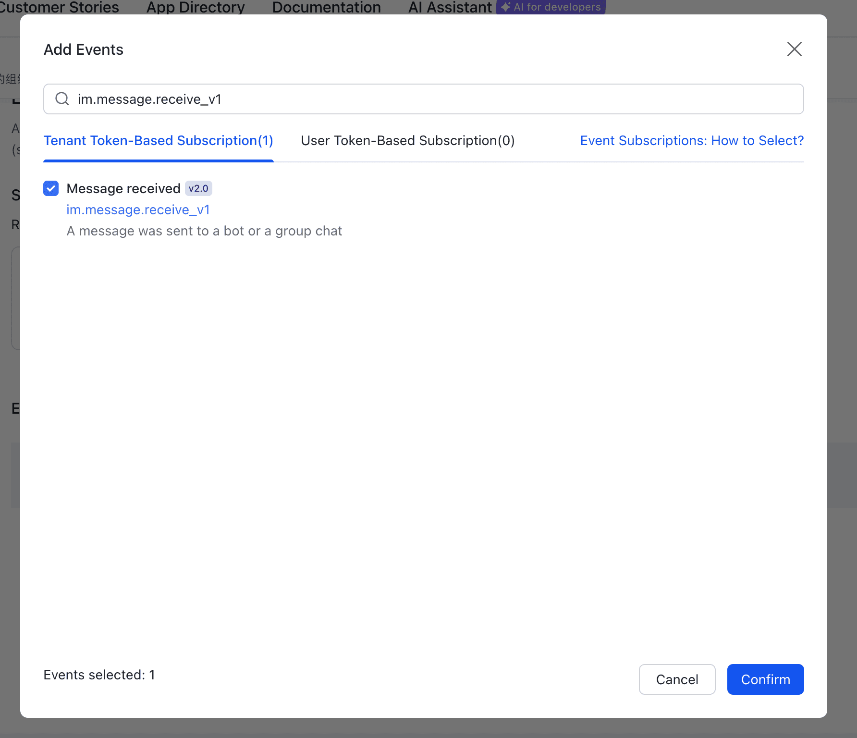Click the AI for developers sparkle badge
Image resolution: width=857 pixels, height=738 pixels.
click(551, 7)
